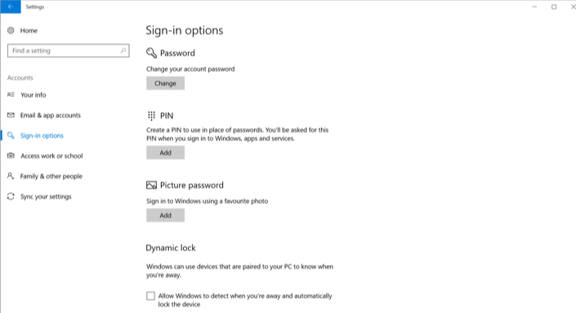Click the Access work or school briefcase icon
The height and width of the screenshot is (313, 576).
(x=11, y=156)
